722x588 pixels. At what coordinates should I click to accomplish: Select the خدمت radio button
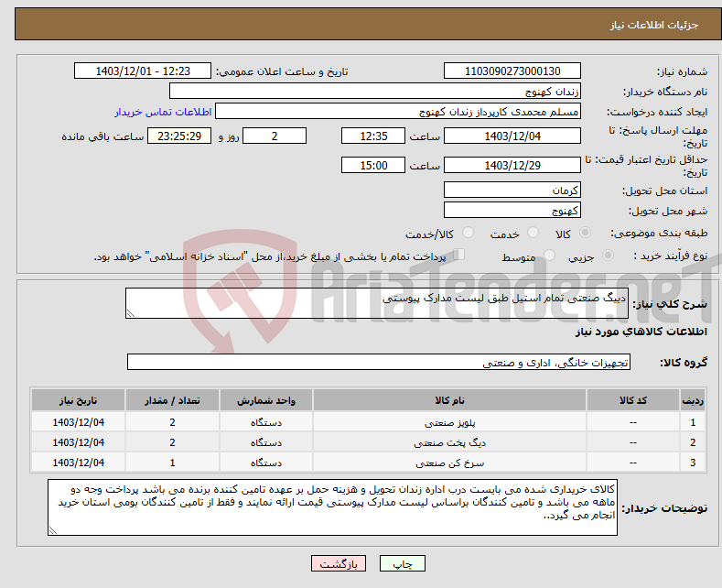[533, 233]
